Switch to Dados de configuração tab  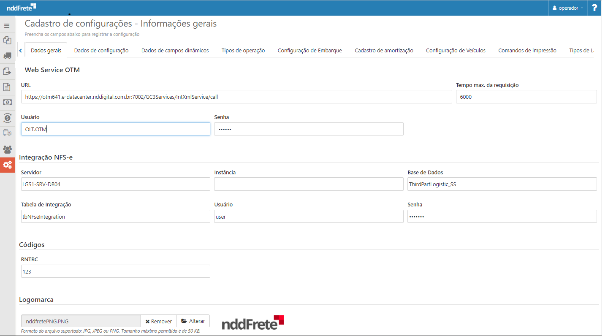coord(101,50)
